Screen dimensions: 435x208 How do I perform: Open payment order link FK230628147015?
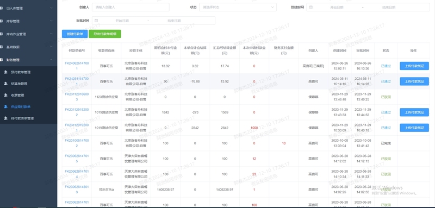(77, 159)
